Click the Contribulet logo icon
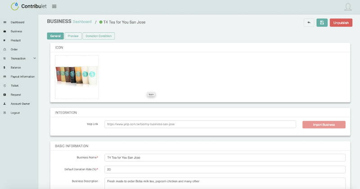Screen dimensions: 360x189 15,6
